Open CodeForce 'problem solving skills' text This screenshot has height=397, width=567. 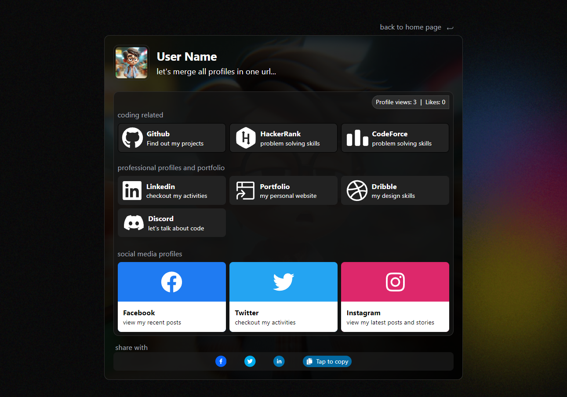click(402, 143)
